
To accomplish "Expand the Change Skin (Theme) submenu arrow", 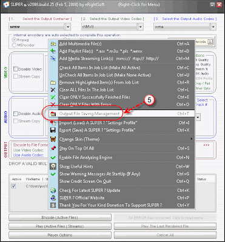I will tap(191, 139).
